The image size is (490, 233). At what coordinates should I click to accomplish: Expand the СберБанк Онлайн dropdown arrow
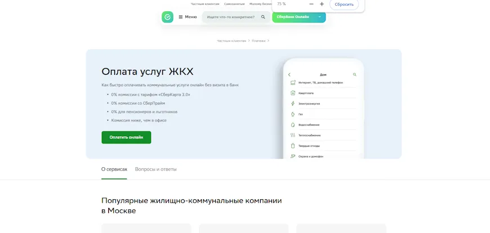(319, 17)
